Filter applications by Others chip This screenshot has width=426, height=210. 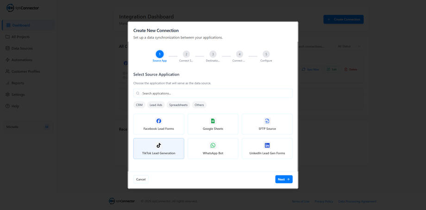click(x=199, y=105)
